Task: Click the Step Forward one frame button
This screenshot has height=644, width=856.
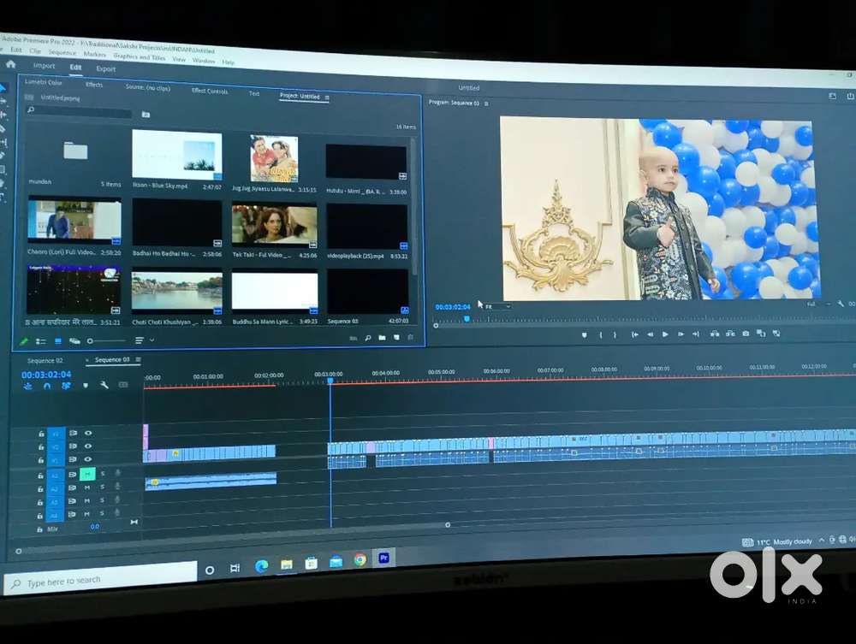Action: click(681, 334)
